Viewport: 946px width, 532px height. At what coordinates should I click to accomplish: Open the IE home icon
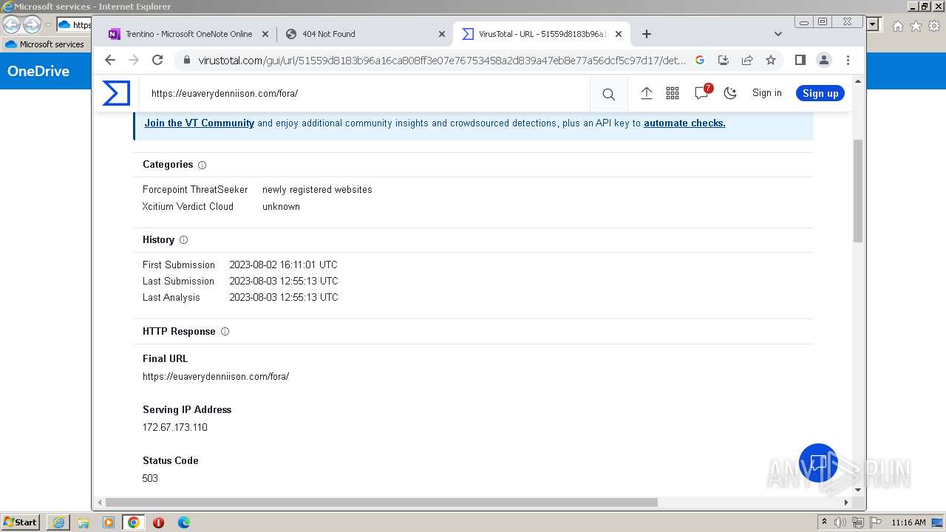coord(897,26)
